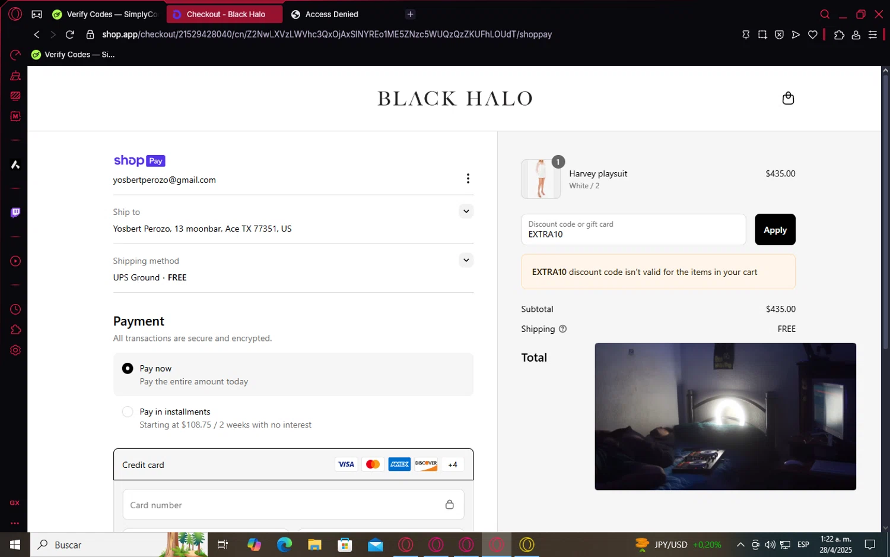The width and height of the screenshot is (890, 557).
Task: Open the shopping bag cart icon
Action: click(788, 98)
